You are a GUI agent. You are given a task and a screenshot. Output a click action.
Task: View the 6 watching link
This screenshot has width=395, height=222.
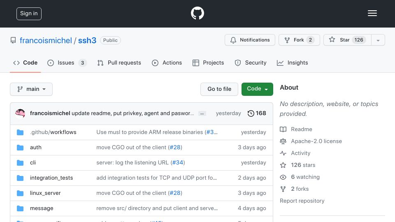300,177
